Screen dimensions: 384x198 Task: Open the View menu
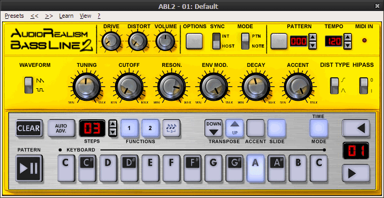85,16
